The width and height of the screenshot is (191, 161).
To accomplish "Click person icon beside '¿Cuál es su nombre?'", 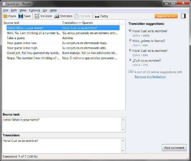I will point(130,60).
